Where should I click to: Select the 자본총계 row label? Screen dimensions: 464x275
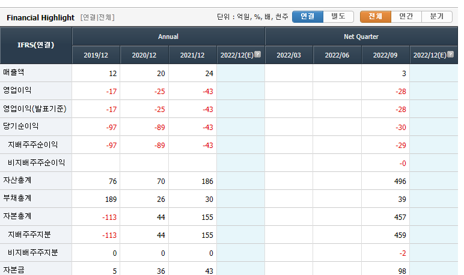coord(17,216)
